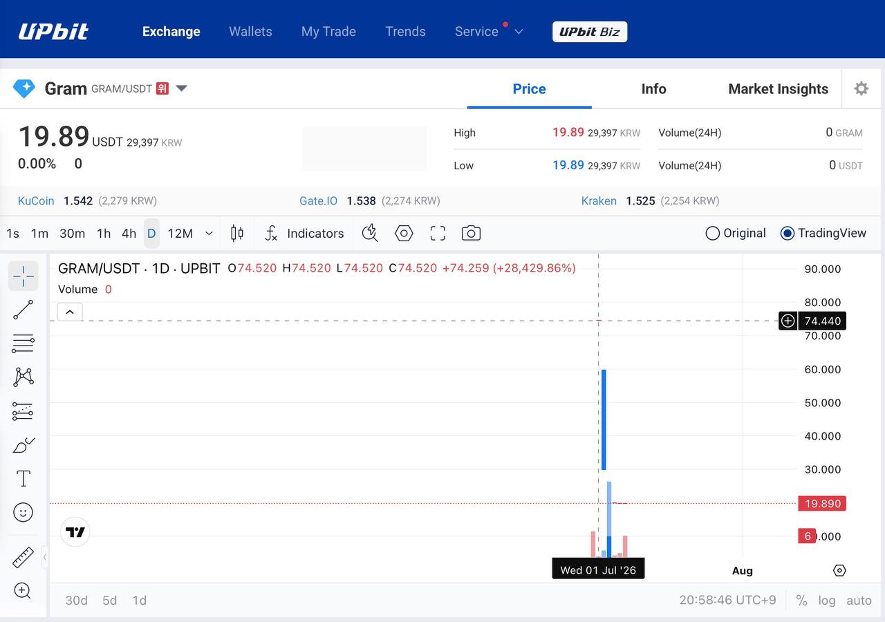Select the brush drawing tool
The image size is (885, 622).
(23, 444)
